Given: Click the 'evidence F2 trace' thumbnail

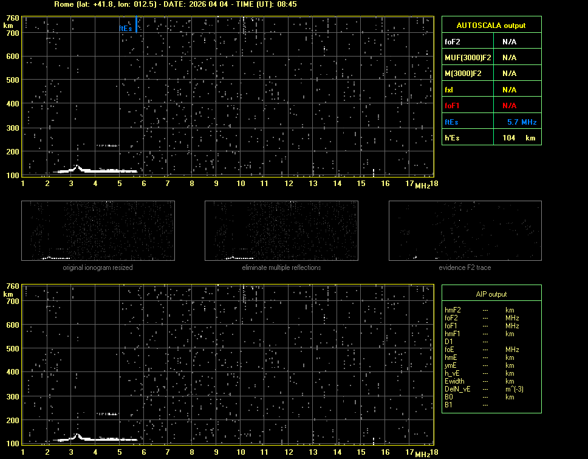Looking at the screenshot, I should [x=465, y=230].
